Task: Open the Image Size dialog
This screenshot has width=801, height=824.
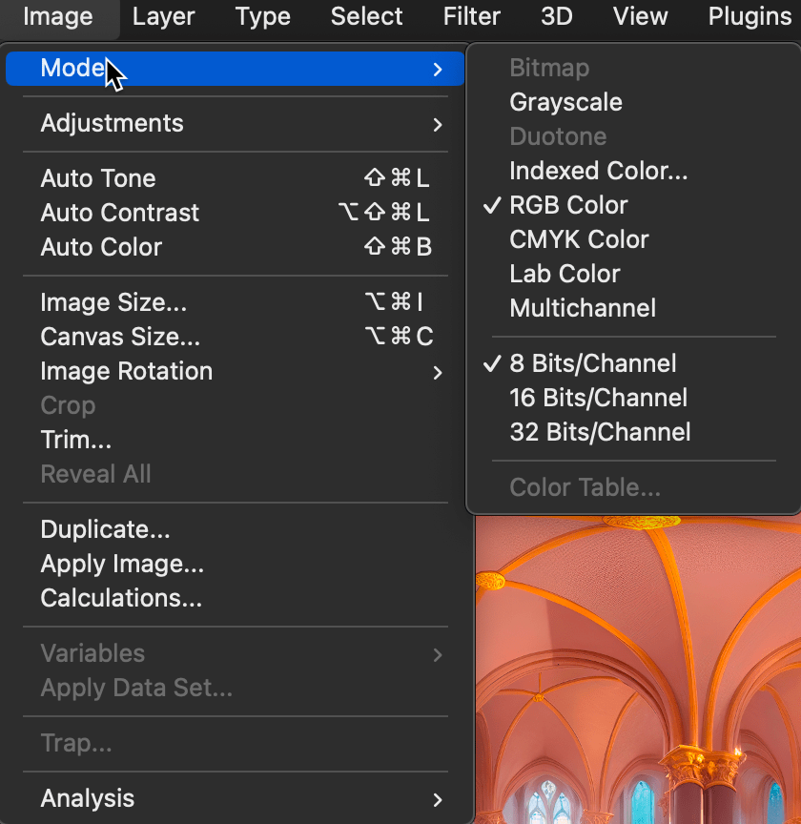Action: pos(113,302)
